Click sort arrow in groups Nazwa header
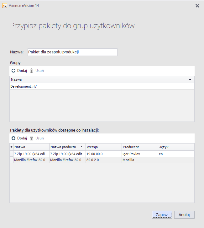 [x=190, y=79]
